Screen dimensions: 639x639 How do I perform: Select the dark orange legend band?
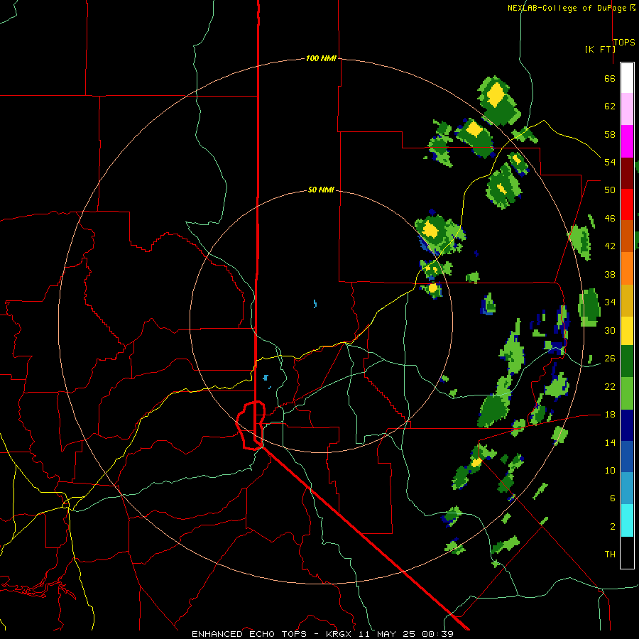coord(627,236)
